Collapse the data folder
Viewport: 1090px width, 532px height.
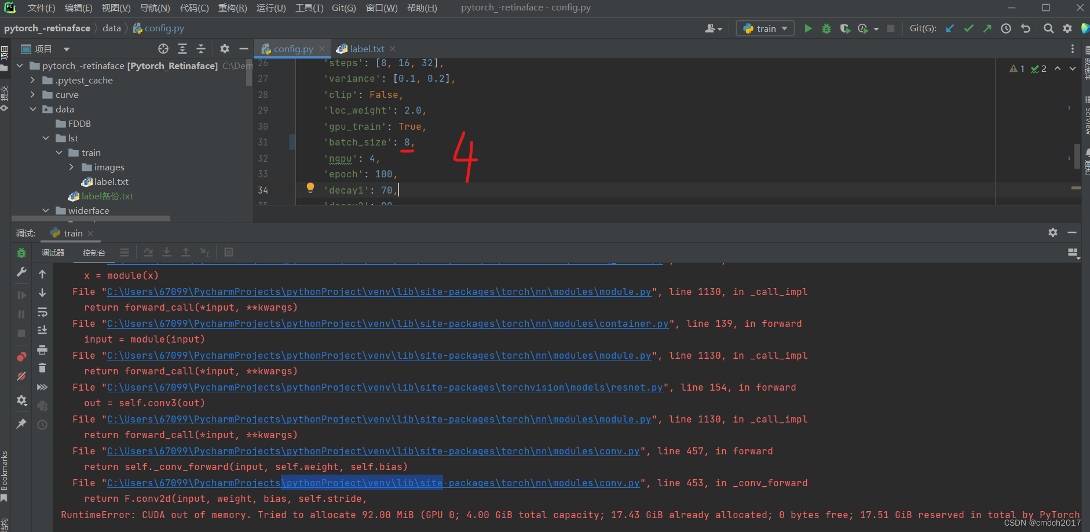click(33, 109)
